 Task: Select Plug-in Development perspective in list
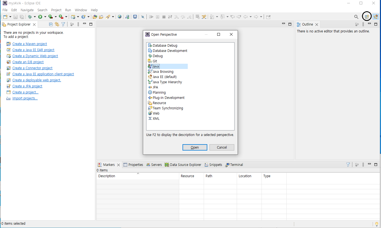point(168,98)
